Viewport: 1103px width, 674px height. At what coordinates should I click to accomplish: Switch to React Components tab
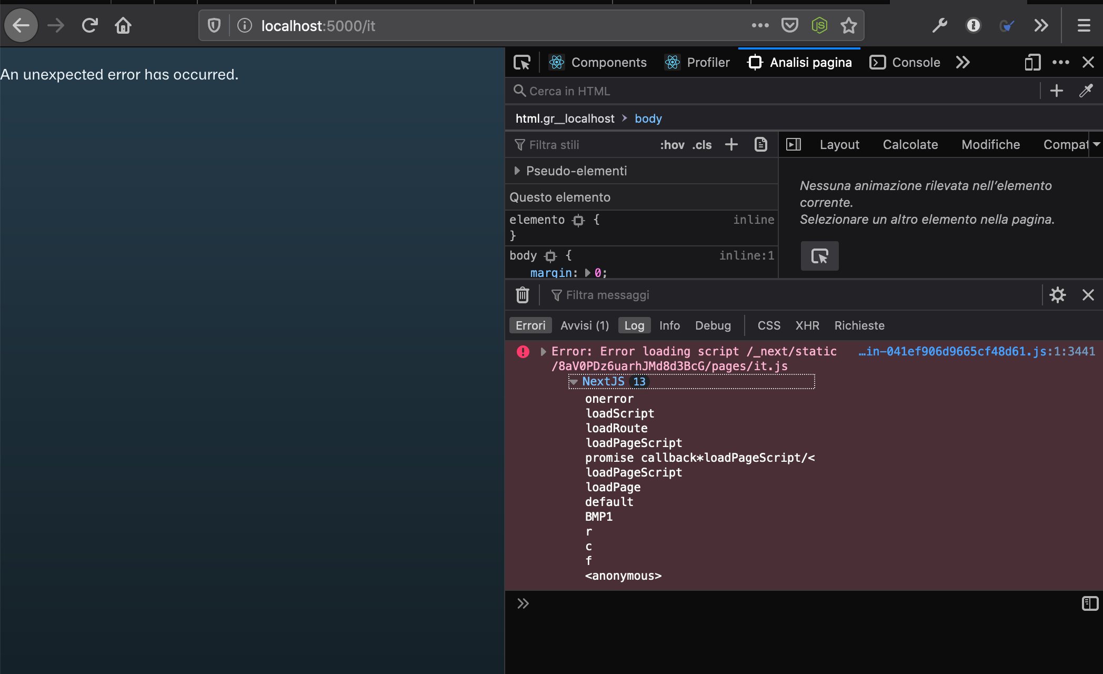tap(597, 63)
